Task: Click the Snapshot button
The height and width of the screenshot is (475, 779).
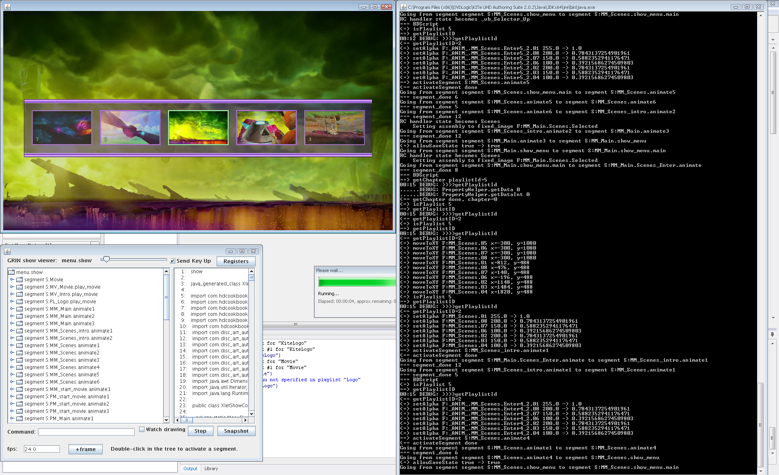Action: click(236, 431)
